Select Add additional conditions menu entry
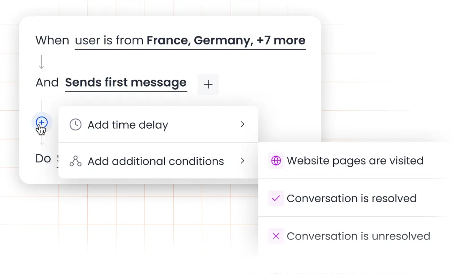The image size is (468, 274). tap(156, 161)
